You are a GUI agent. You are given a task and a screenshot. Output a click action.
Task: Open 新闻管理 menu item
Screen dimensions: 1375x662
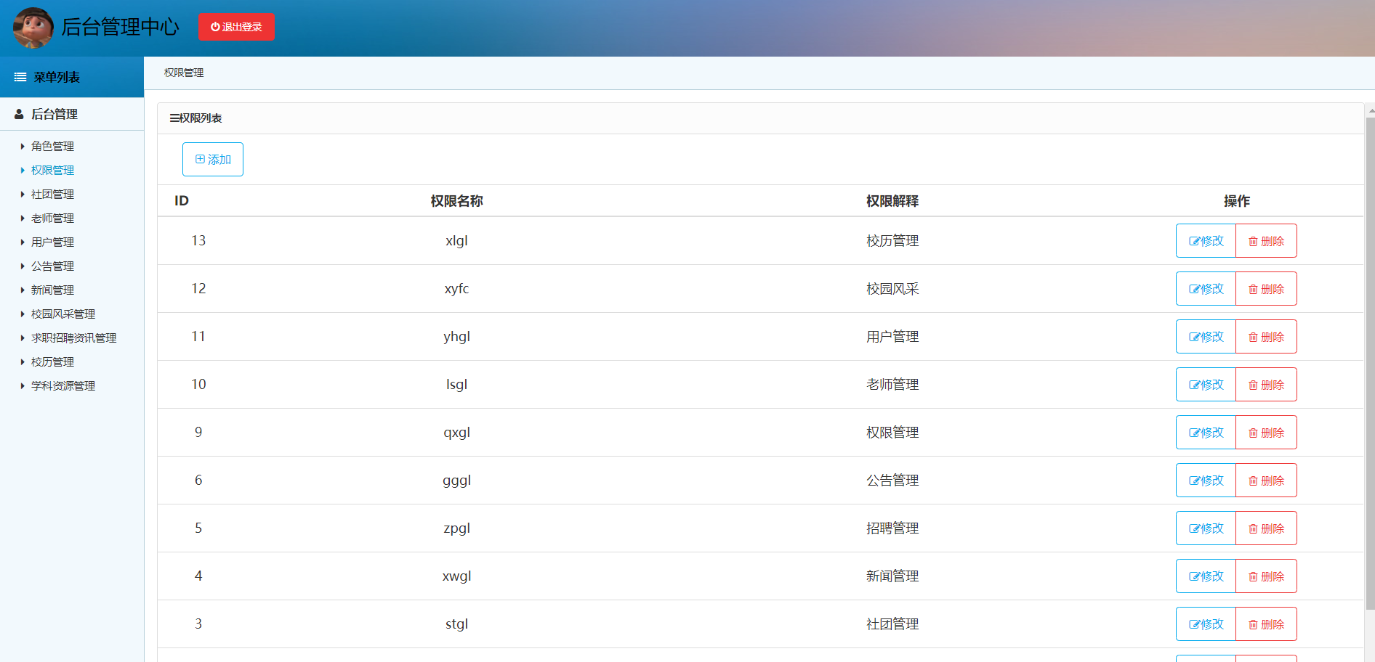52,290
